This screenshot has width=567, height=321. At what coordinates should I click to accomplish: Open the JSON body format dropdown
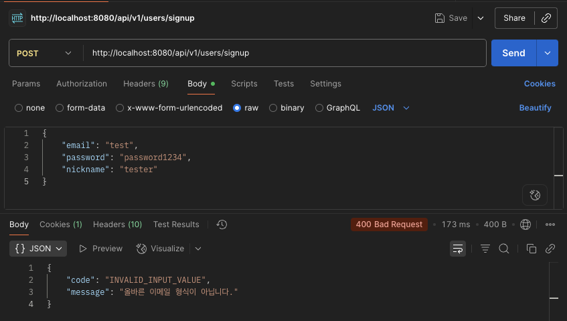coord(390,108)
